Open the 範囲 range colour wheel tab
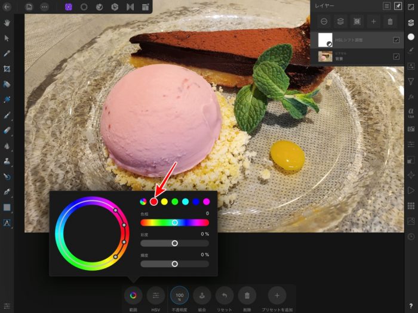Image resolution: width=418 pixels, height=313 pixels. pyautogui.click(x=133, y=295)
